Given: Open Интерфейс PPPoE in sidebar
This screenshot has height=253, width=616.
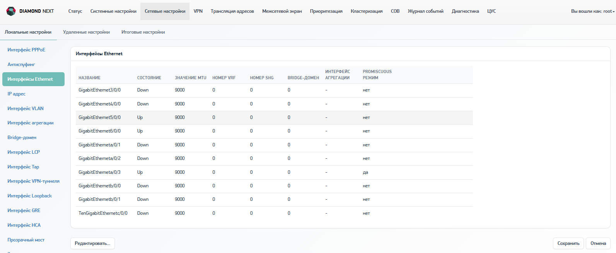Looking at the screenshot, I should pos(26,50).
